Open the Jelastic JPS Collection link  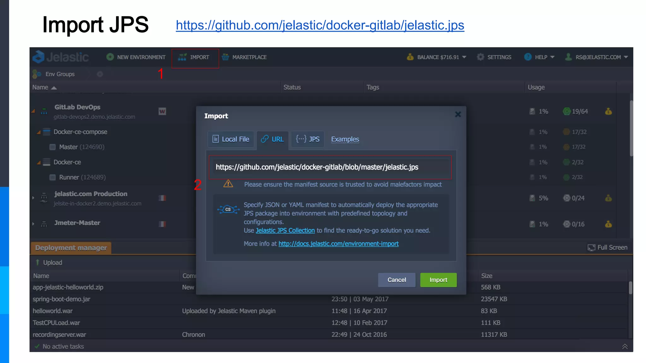(285, 230)
